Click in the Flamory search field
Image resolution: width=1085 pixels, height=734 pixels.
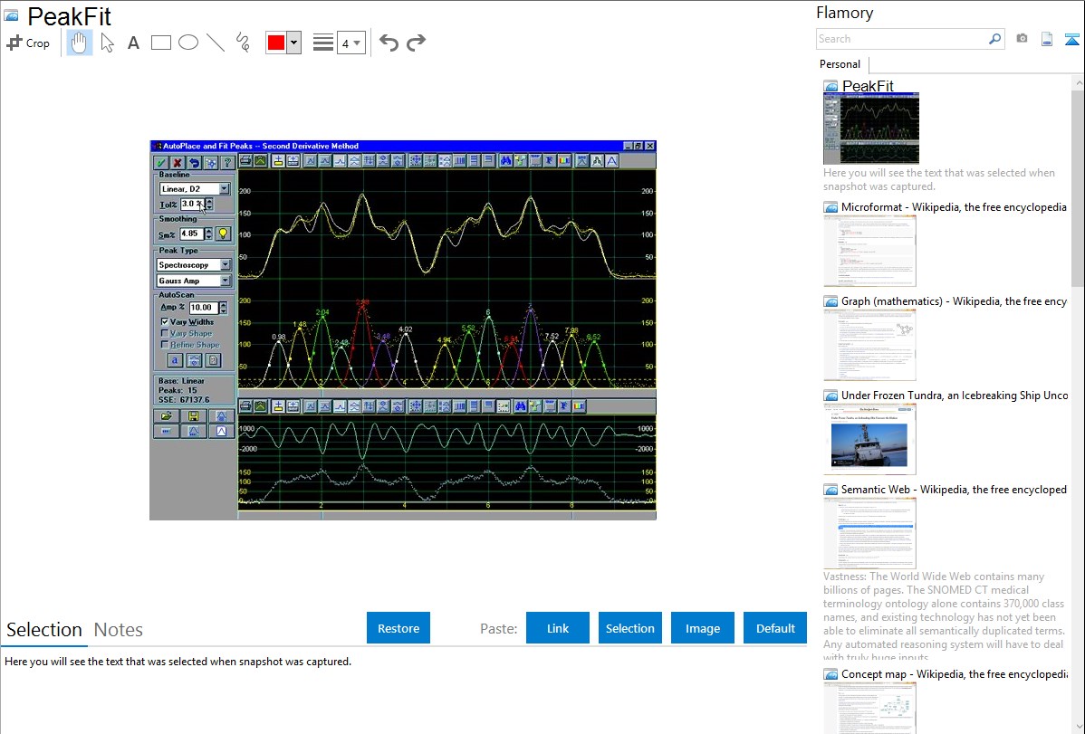point(901,39)
